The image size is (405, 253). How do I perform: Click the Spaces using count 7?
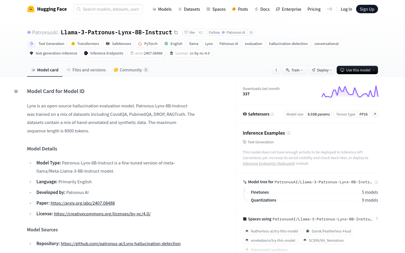tap(377, 219)
